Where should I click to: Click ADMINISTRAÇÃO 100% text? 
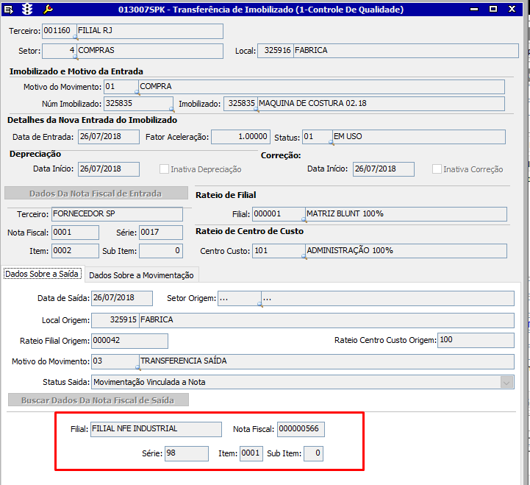click(350, 250)
